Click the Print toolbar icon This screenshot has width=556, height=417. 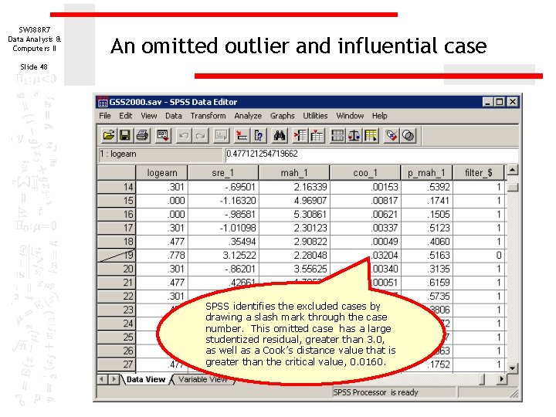point(143,135)
